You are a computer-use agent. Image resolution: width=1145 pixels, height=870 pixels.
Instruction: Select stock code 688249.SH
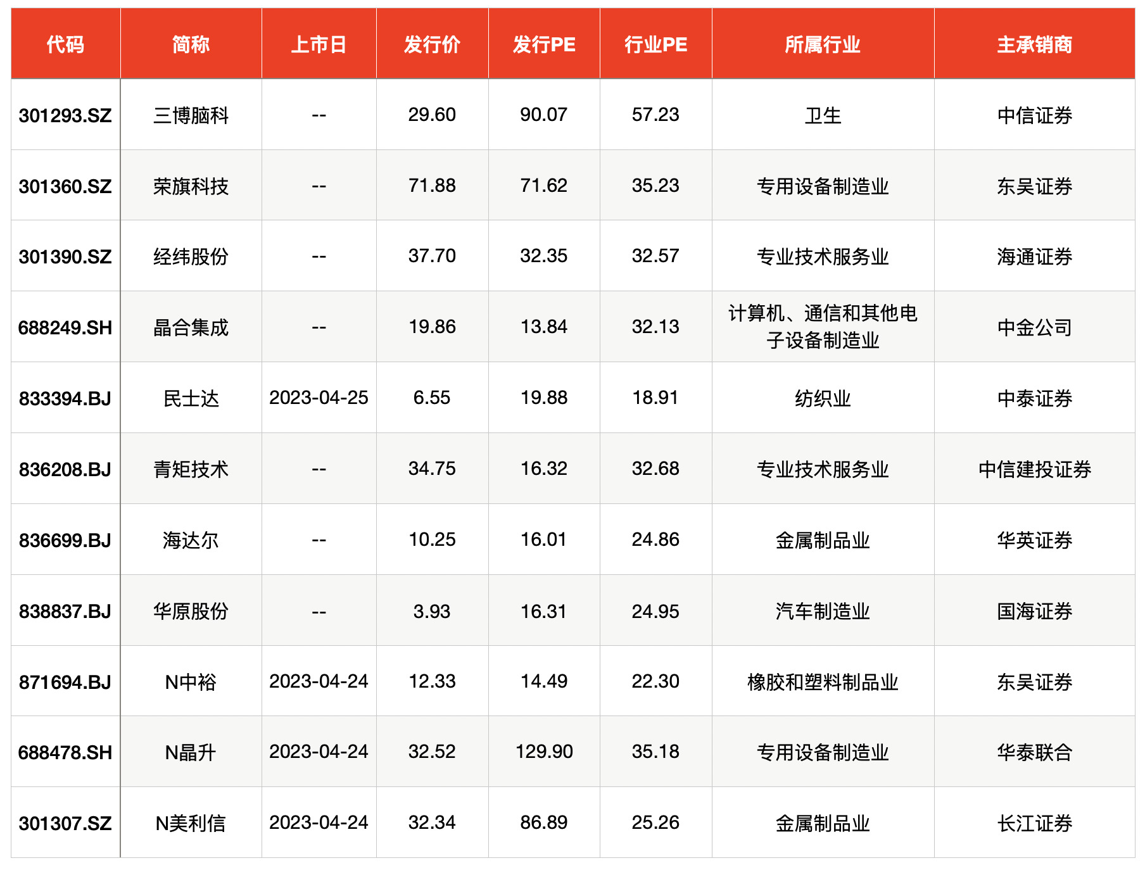(65, 327)
